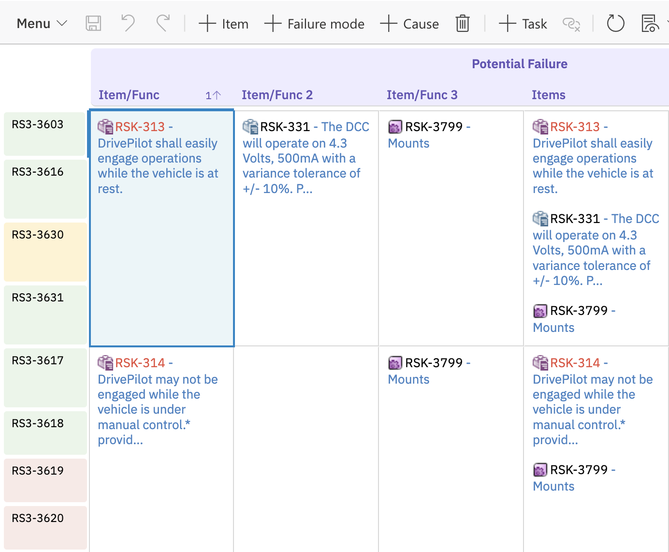Click RSK-313 item icon in Item/Func column
The height and width of the screenshot is (552, 669).
pos(105,127)
